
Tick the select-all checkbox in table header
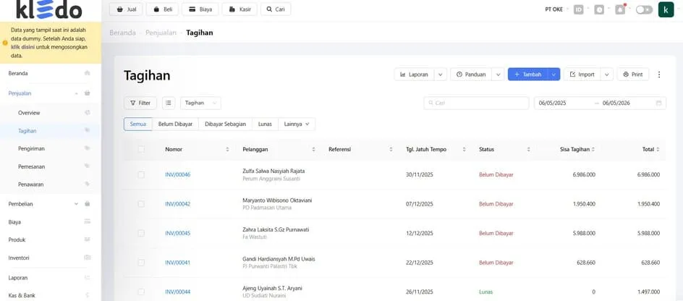coord(141,149)
